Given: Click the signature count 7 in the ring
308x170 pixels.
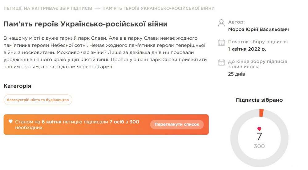Looking at the screenshot, I should tap(259, 137).
